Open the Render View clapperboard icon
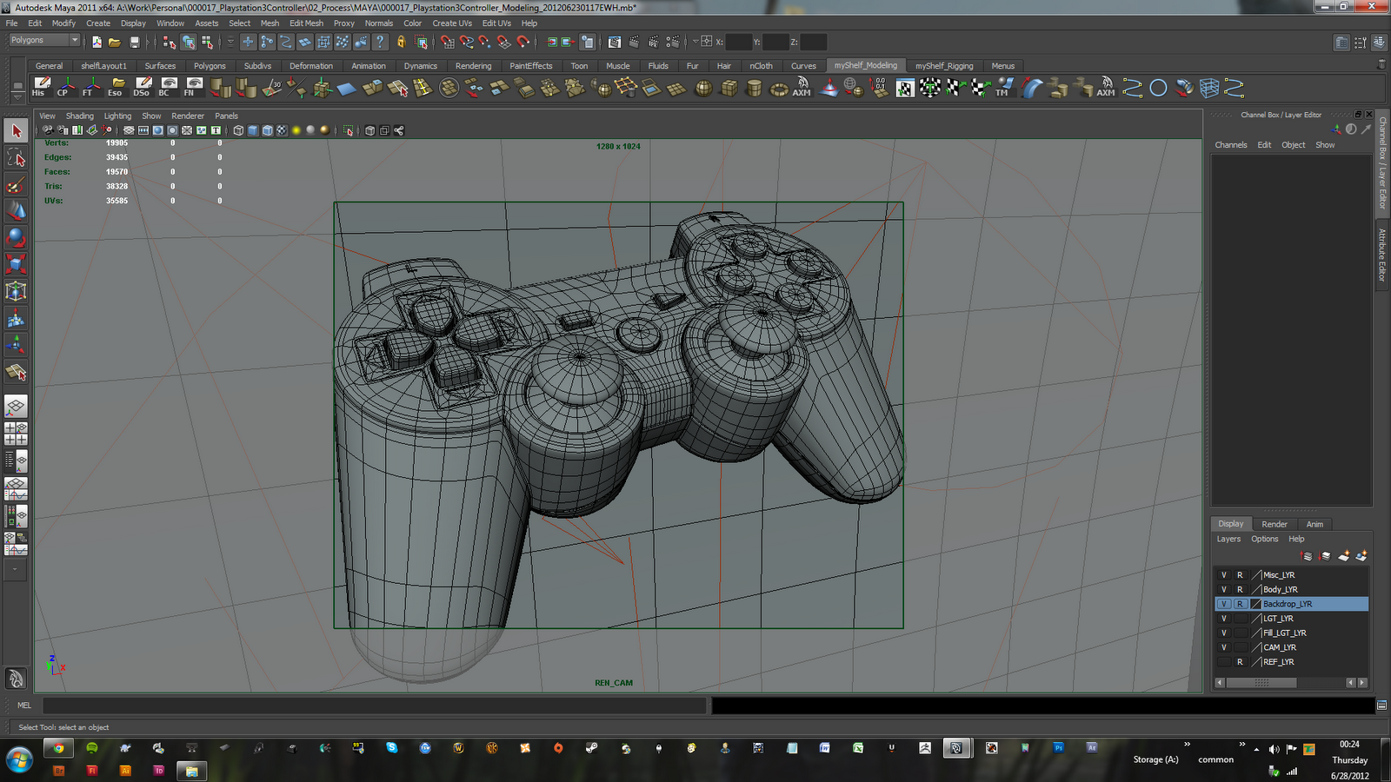This screenshot has width=1391, height=782. 615,42
